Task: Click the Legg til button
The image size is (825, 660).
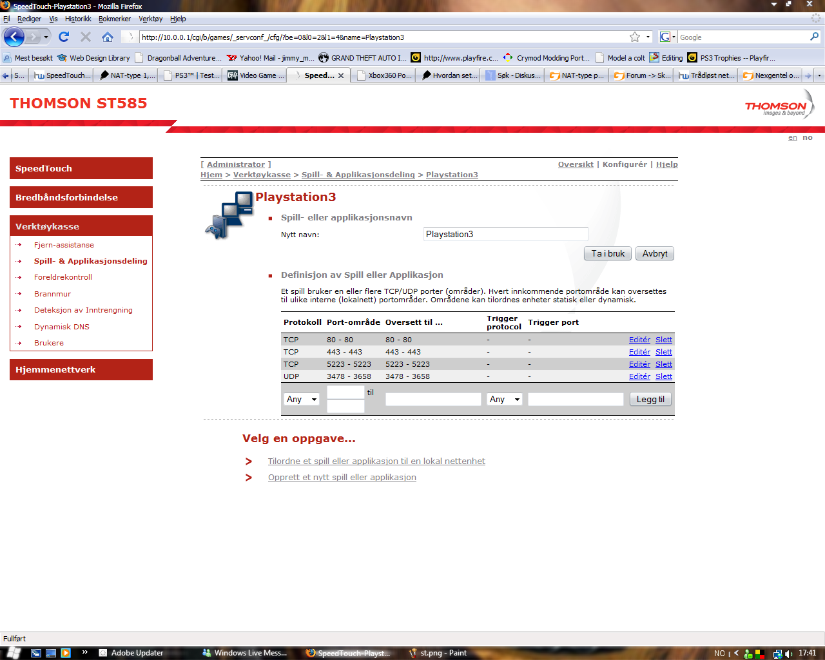Action: [x=650, y=399]
